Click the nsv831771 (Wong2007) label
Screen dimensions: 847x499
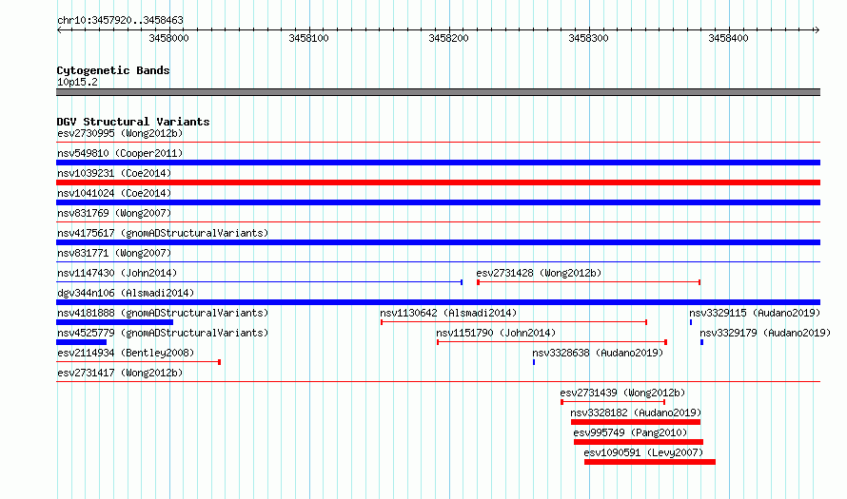click(114, 253)
